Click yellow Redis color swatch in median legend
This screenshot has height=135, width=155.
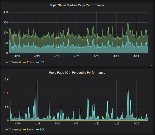[x=25, y=62]
